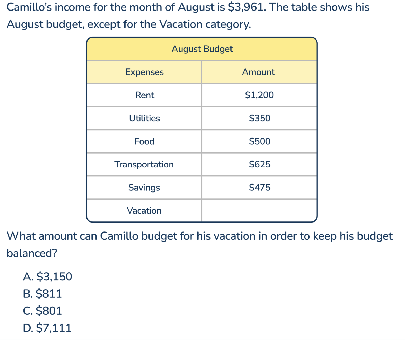Click the empty Vacation amount cell
Viewport: 405px width, 340px height.
[259, 210]
